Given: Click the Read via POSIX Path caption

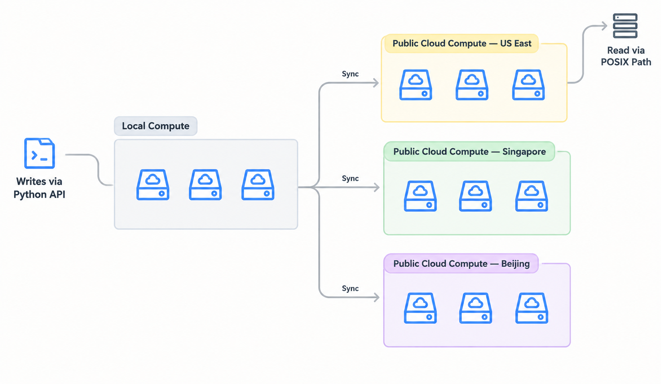Looking at the screenshot, I should (626, 56).
